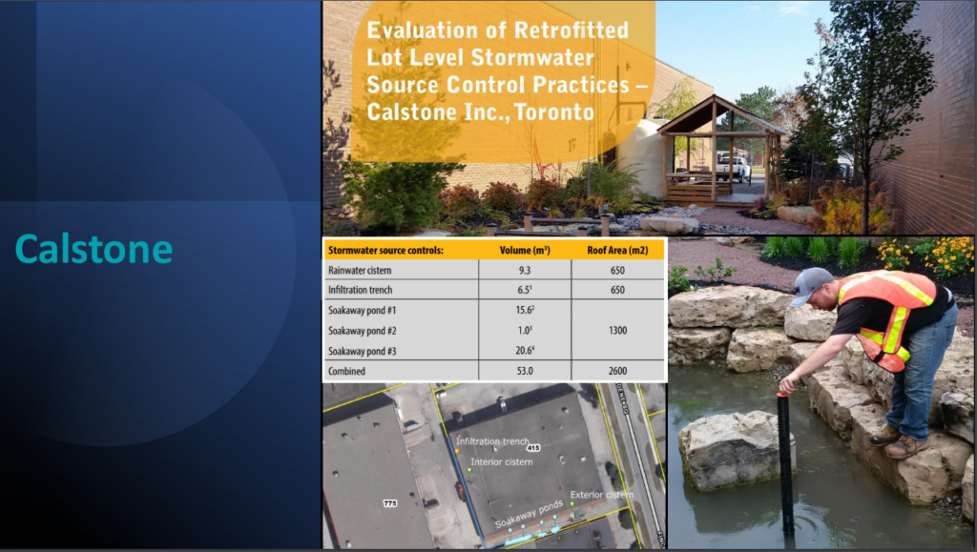Select the Rainwater cistern roof area 650

click(617, 270)
